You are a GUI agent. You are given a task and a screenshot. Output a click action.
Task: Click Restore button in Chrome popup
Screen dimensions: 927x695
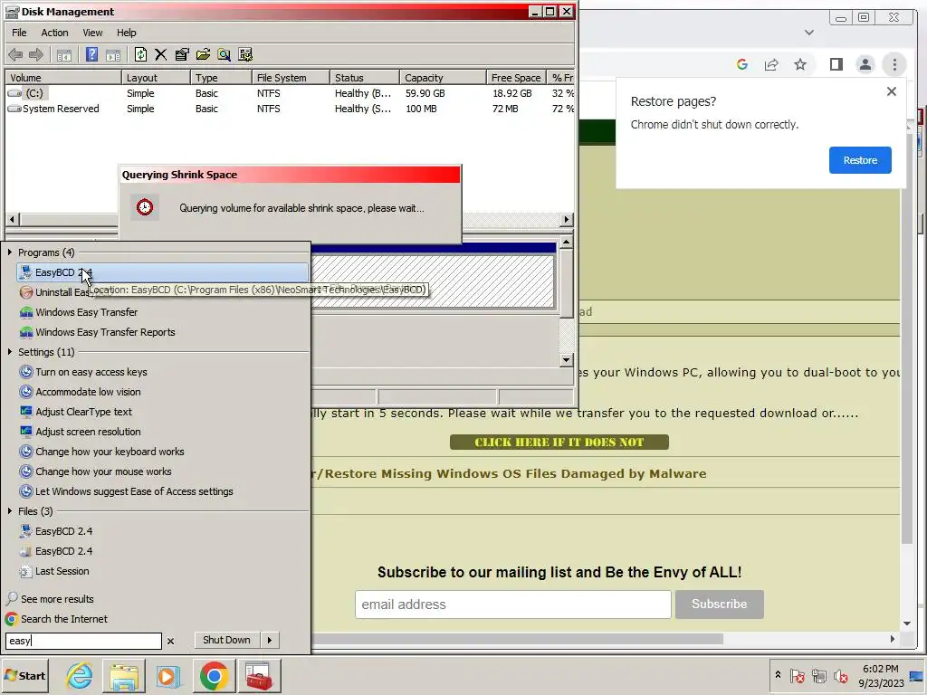(860, 160)
